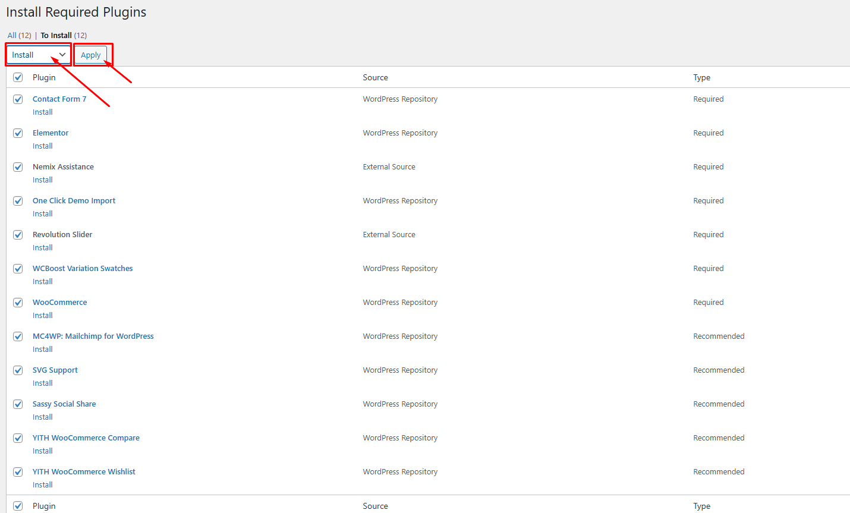850x513 pixels.
Task: Click Install under One Click Demo Import
Action: 43,214
